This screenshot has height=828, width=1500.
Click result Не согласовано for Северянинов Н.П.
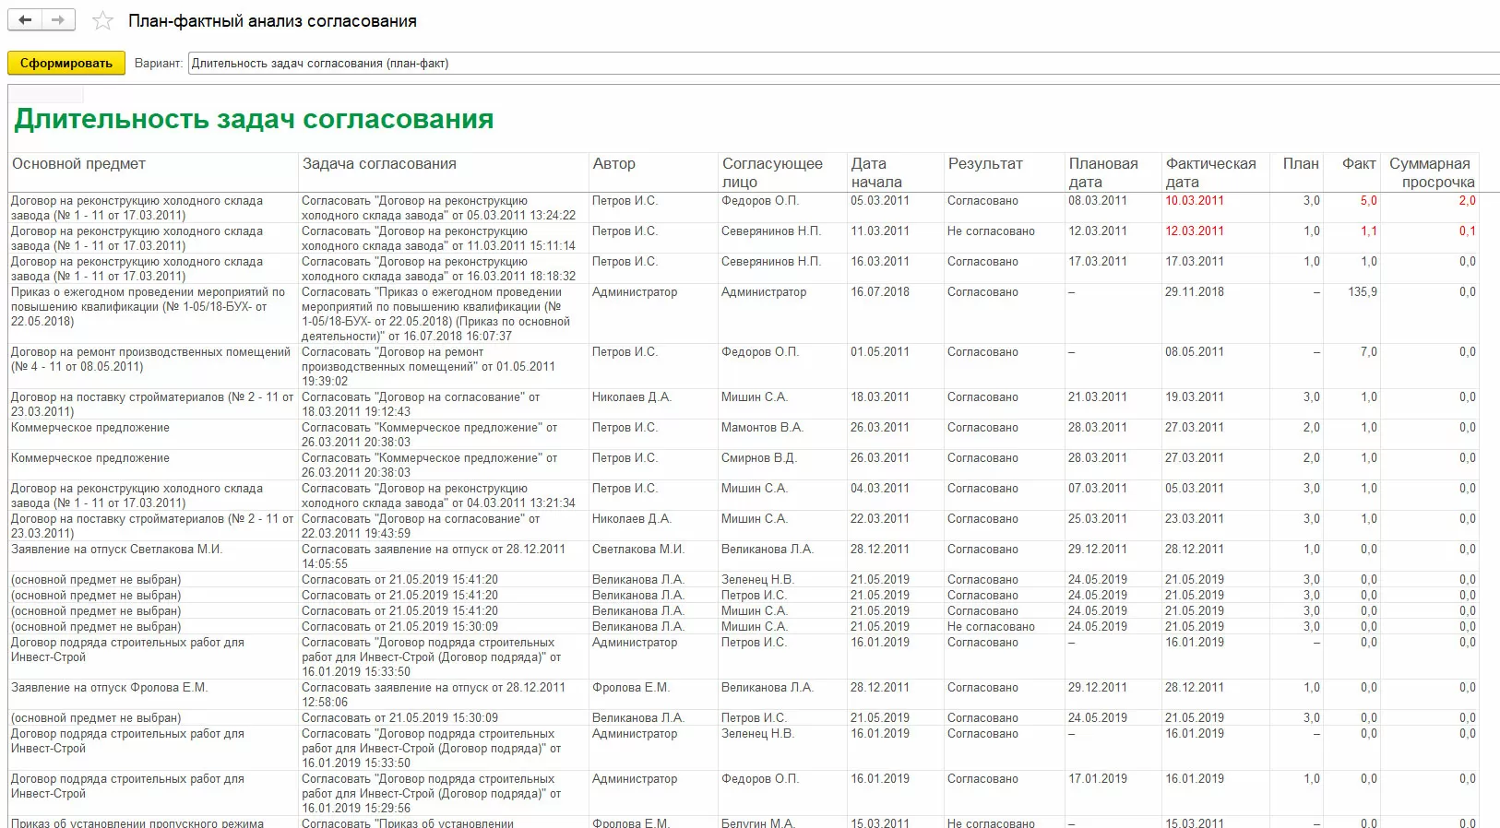(991, 231)
